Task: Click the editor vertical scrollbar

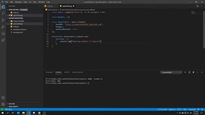Action: (x=204, y=30)
